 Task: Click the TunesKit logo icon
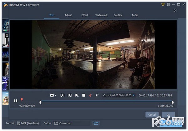[6, 5]
